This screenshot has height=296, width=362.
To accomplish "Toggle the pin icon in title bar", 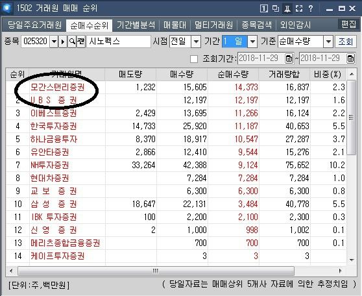I will (287, 9).
